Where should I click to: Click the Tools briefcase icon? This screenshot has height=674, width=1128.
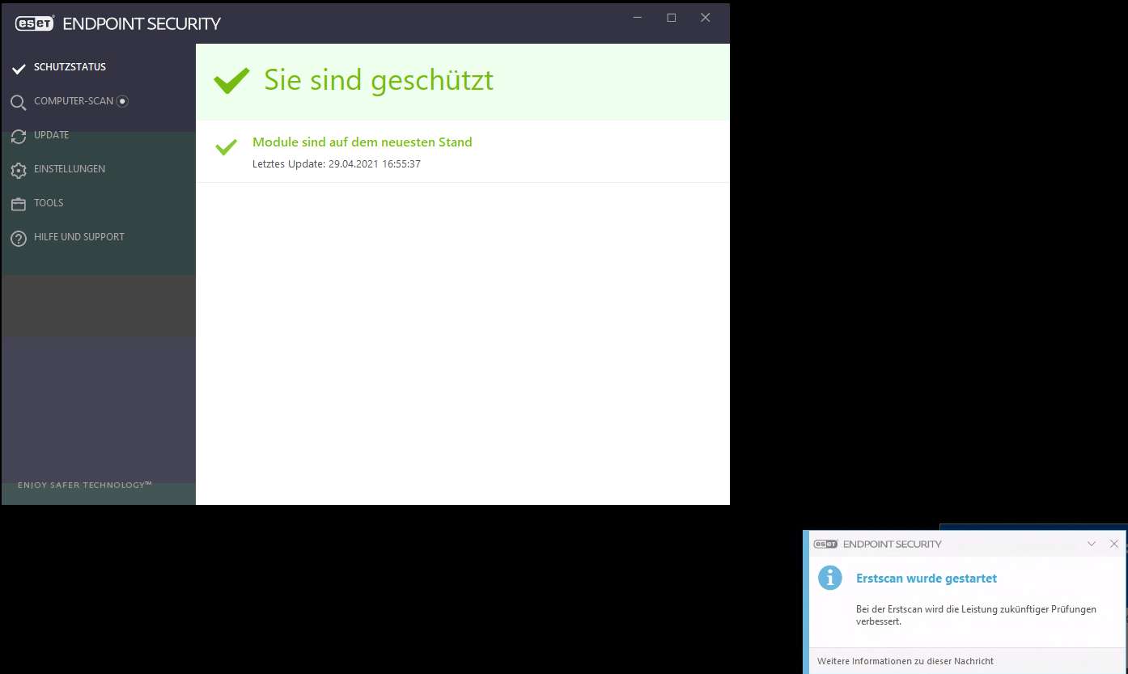pos(19,205)
